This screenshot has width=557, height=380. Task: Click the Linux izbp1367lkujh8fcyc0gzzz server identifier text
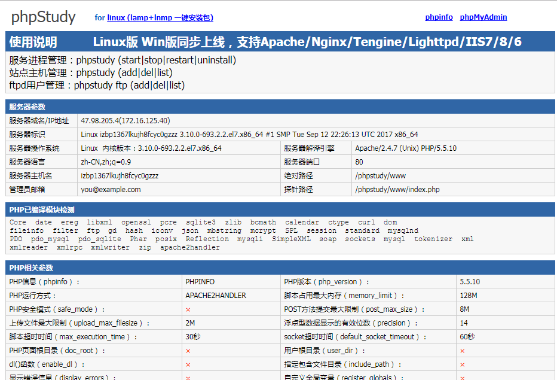pyautogui.click(x=249, y=135)
